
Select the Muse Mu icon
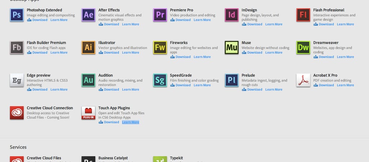(x=232, y=48)
